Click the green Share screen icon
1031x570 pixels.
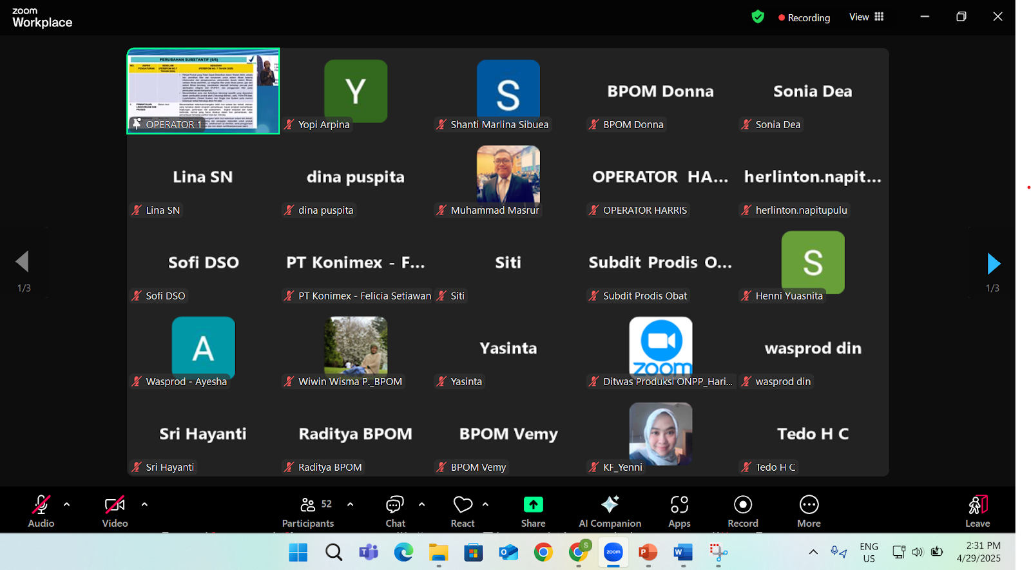click(x=533, y=505)
